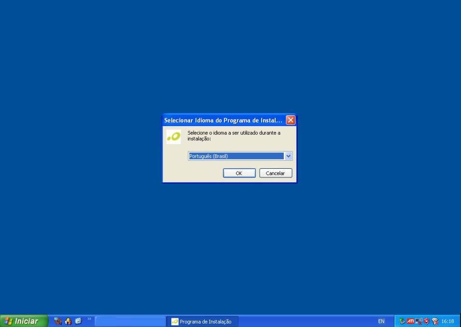
Task: Close the language selection dialog
Action: [291, 120]
